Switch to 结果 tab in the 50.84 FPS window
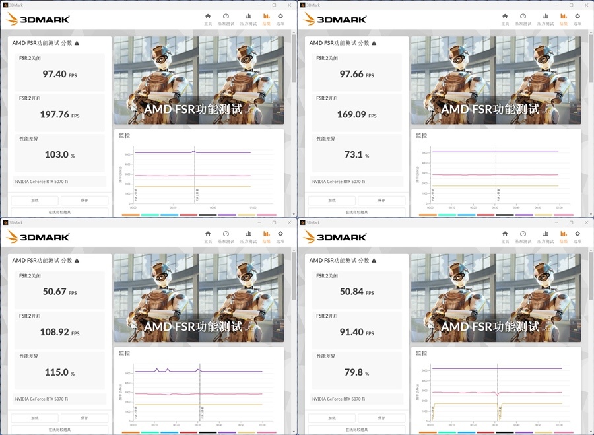This screenshot has width=594, height=435. (564, 236)
